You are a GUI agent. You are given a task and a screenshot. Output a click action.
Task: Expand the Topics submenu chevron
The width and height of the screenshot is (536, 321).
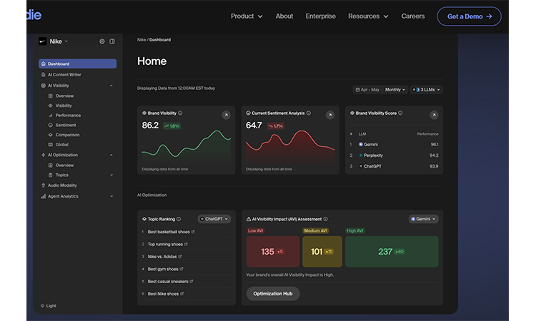coord(111,175)
